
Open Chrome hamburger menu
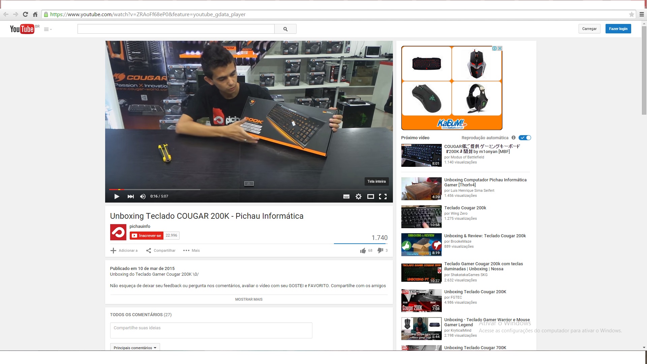tap(642, 14)
